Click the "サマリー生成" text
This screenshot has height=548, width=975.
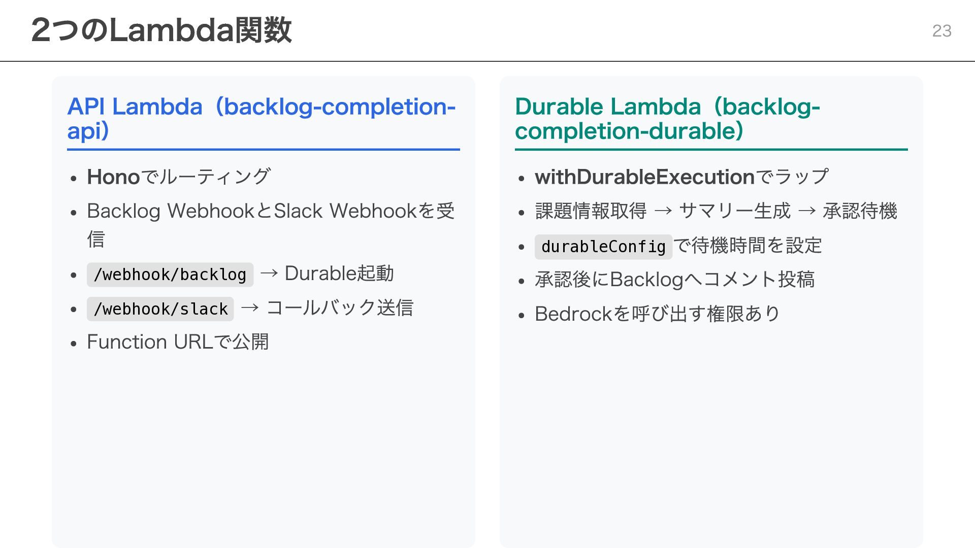pos(734,211)
